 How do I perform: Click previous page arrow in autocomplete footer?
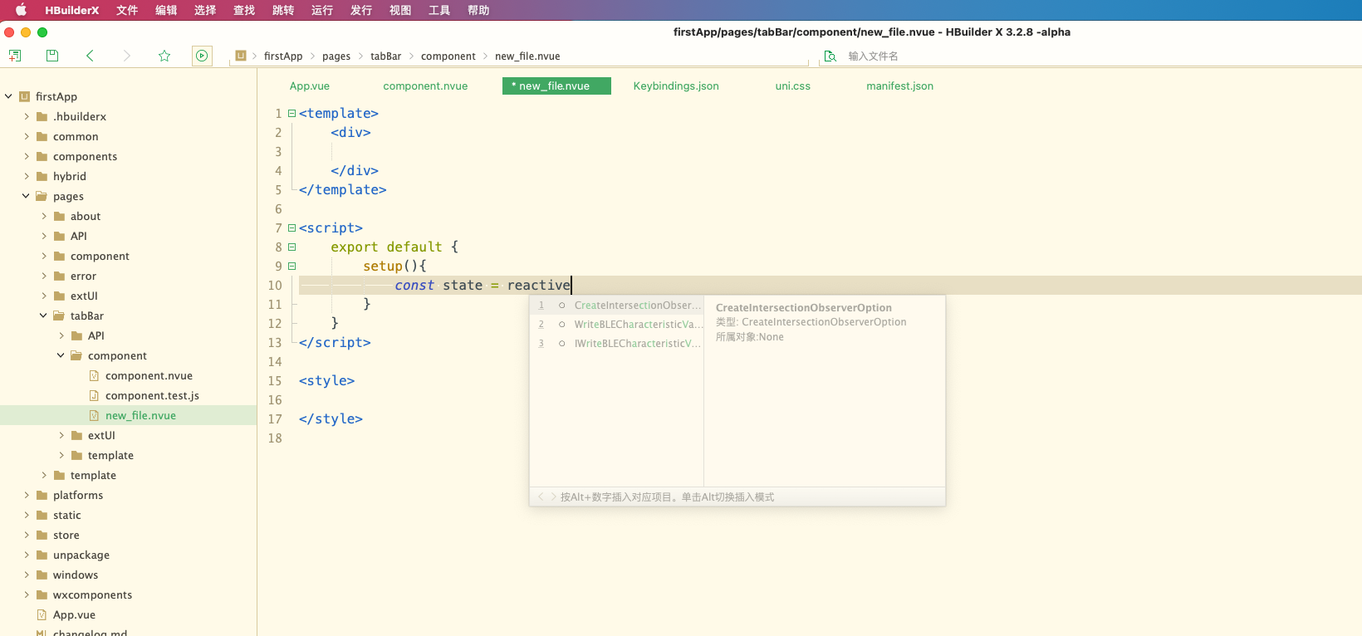point(541,497)
